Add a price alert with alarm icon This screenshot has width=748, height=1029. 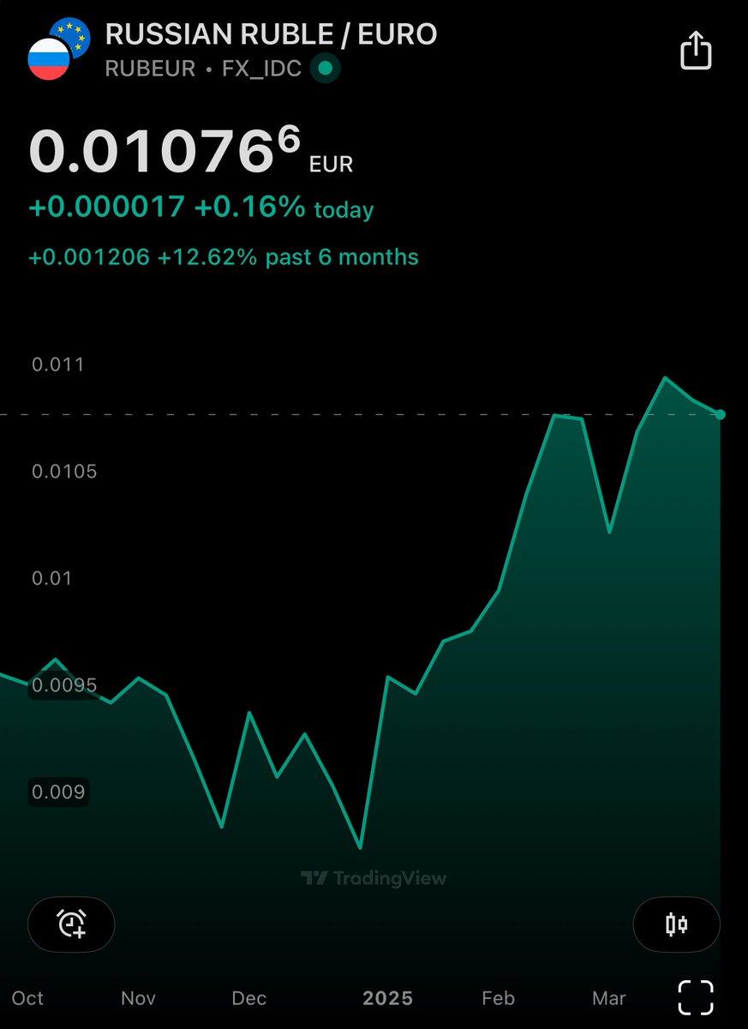pos(71,924)
